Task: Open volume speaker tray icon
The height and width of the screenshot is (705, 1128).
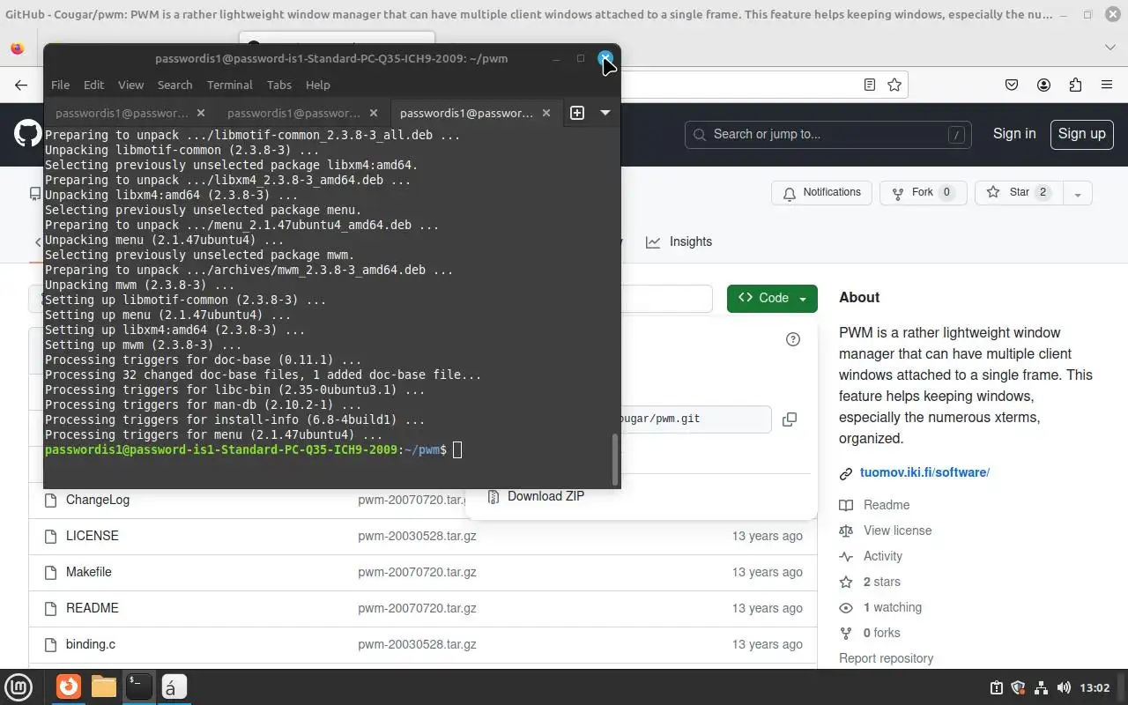Action: click(x=1064, y=687)
